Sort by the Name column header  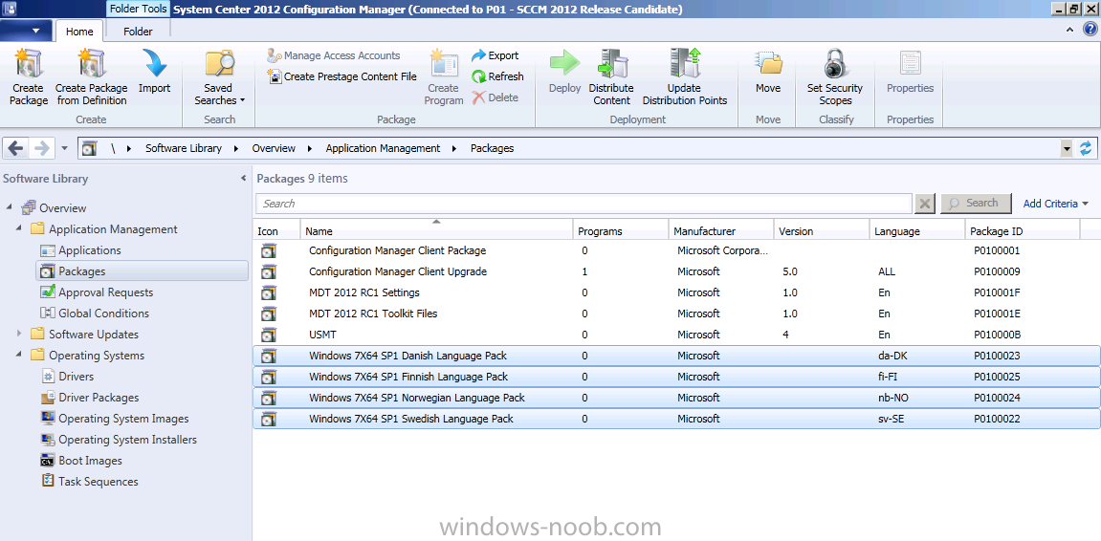(436, 231)
